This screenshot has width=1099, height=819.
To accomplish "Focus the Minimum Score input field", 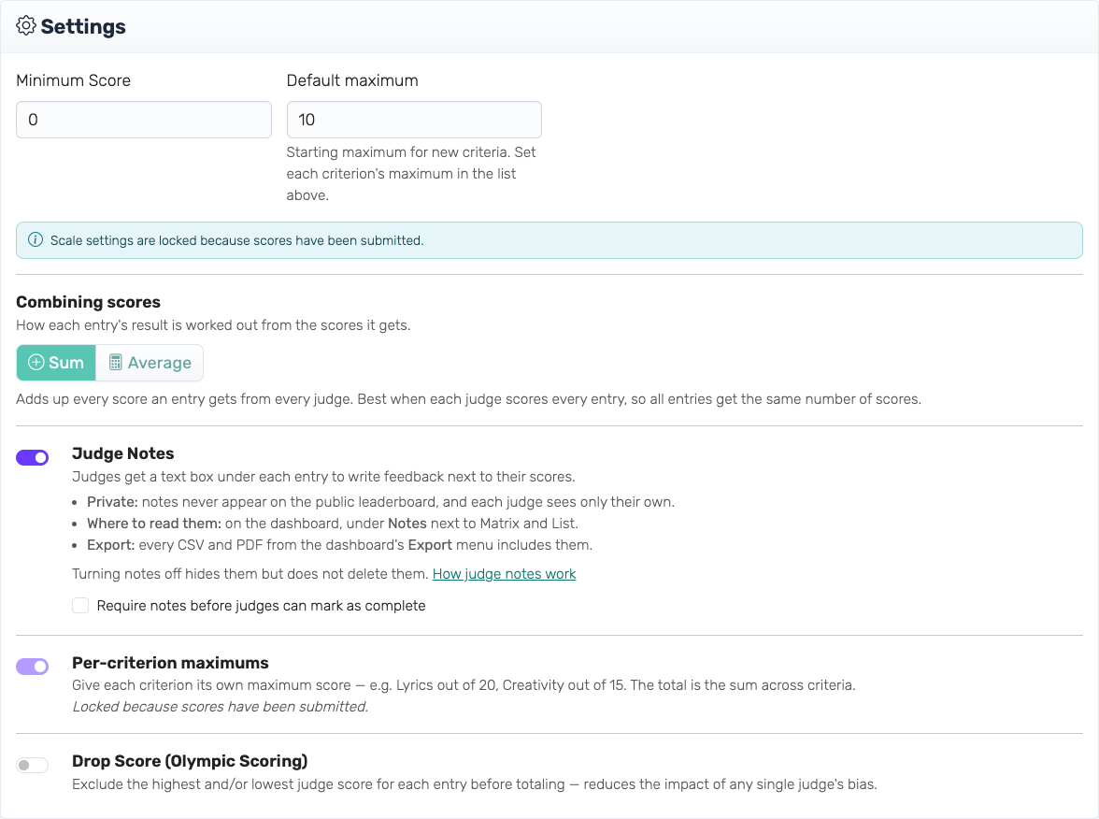I will [144, 120].
